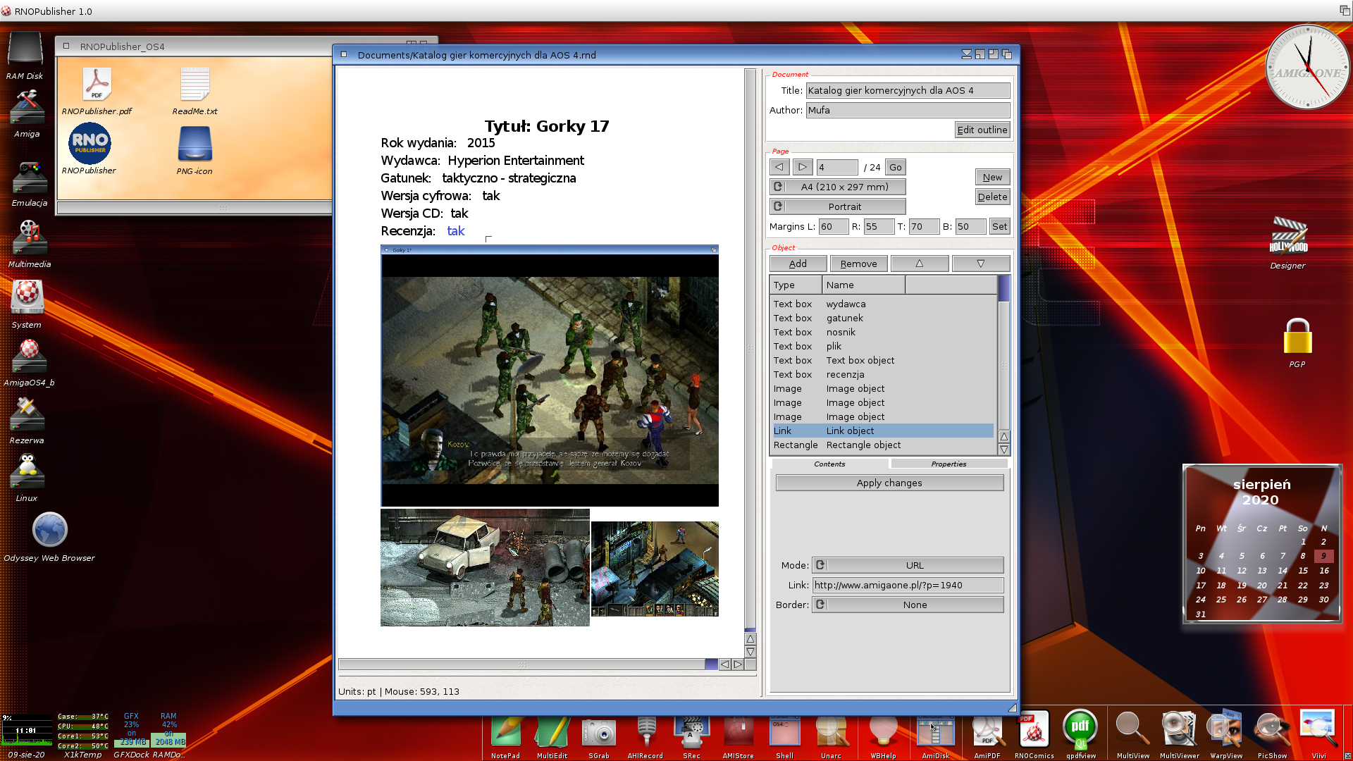This screenshot has width=1353, height=761.
Task: Open the Amiga desktop drive icon
Action: pos(27,108)
